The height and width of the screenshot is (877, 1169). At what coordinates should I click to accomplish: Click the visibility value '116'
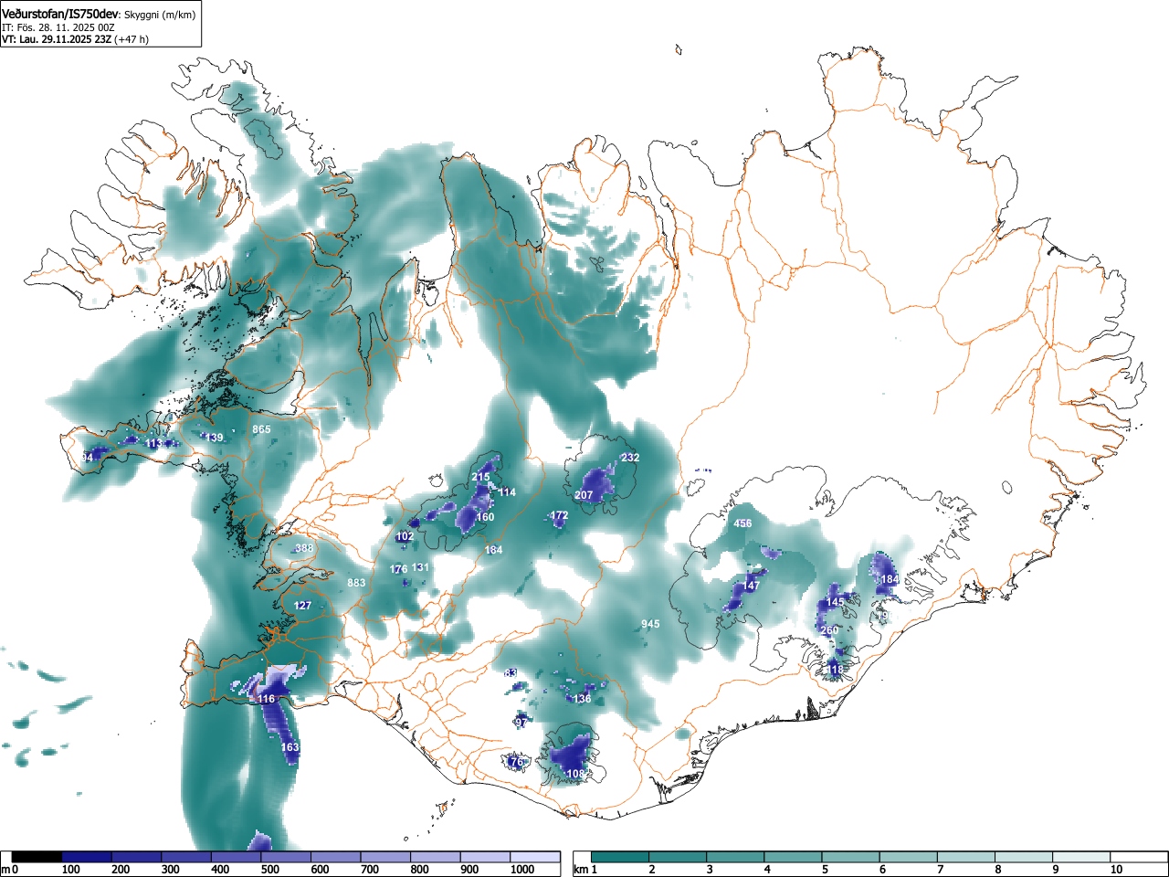(x=266, y=699)
